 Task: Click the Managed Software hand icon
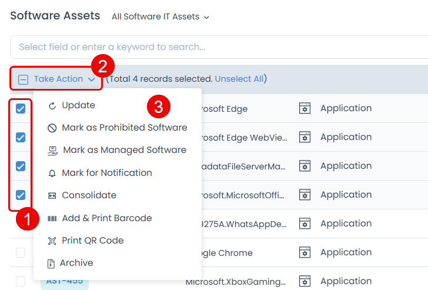[52, 151]
